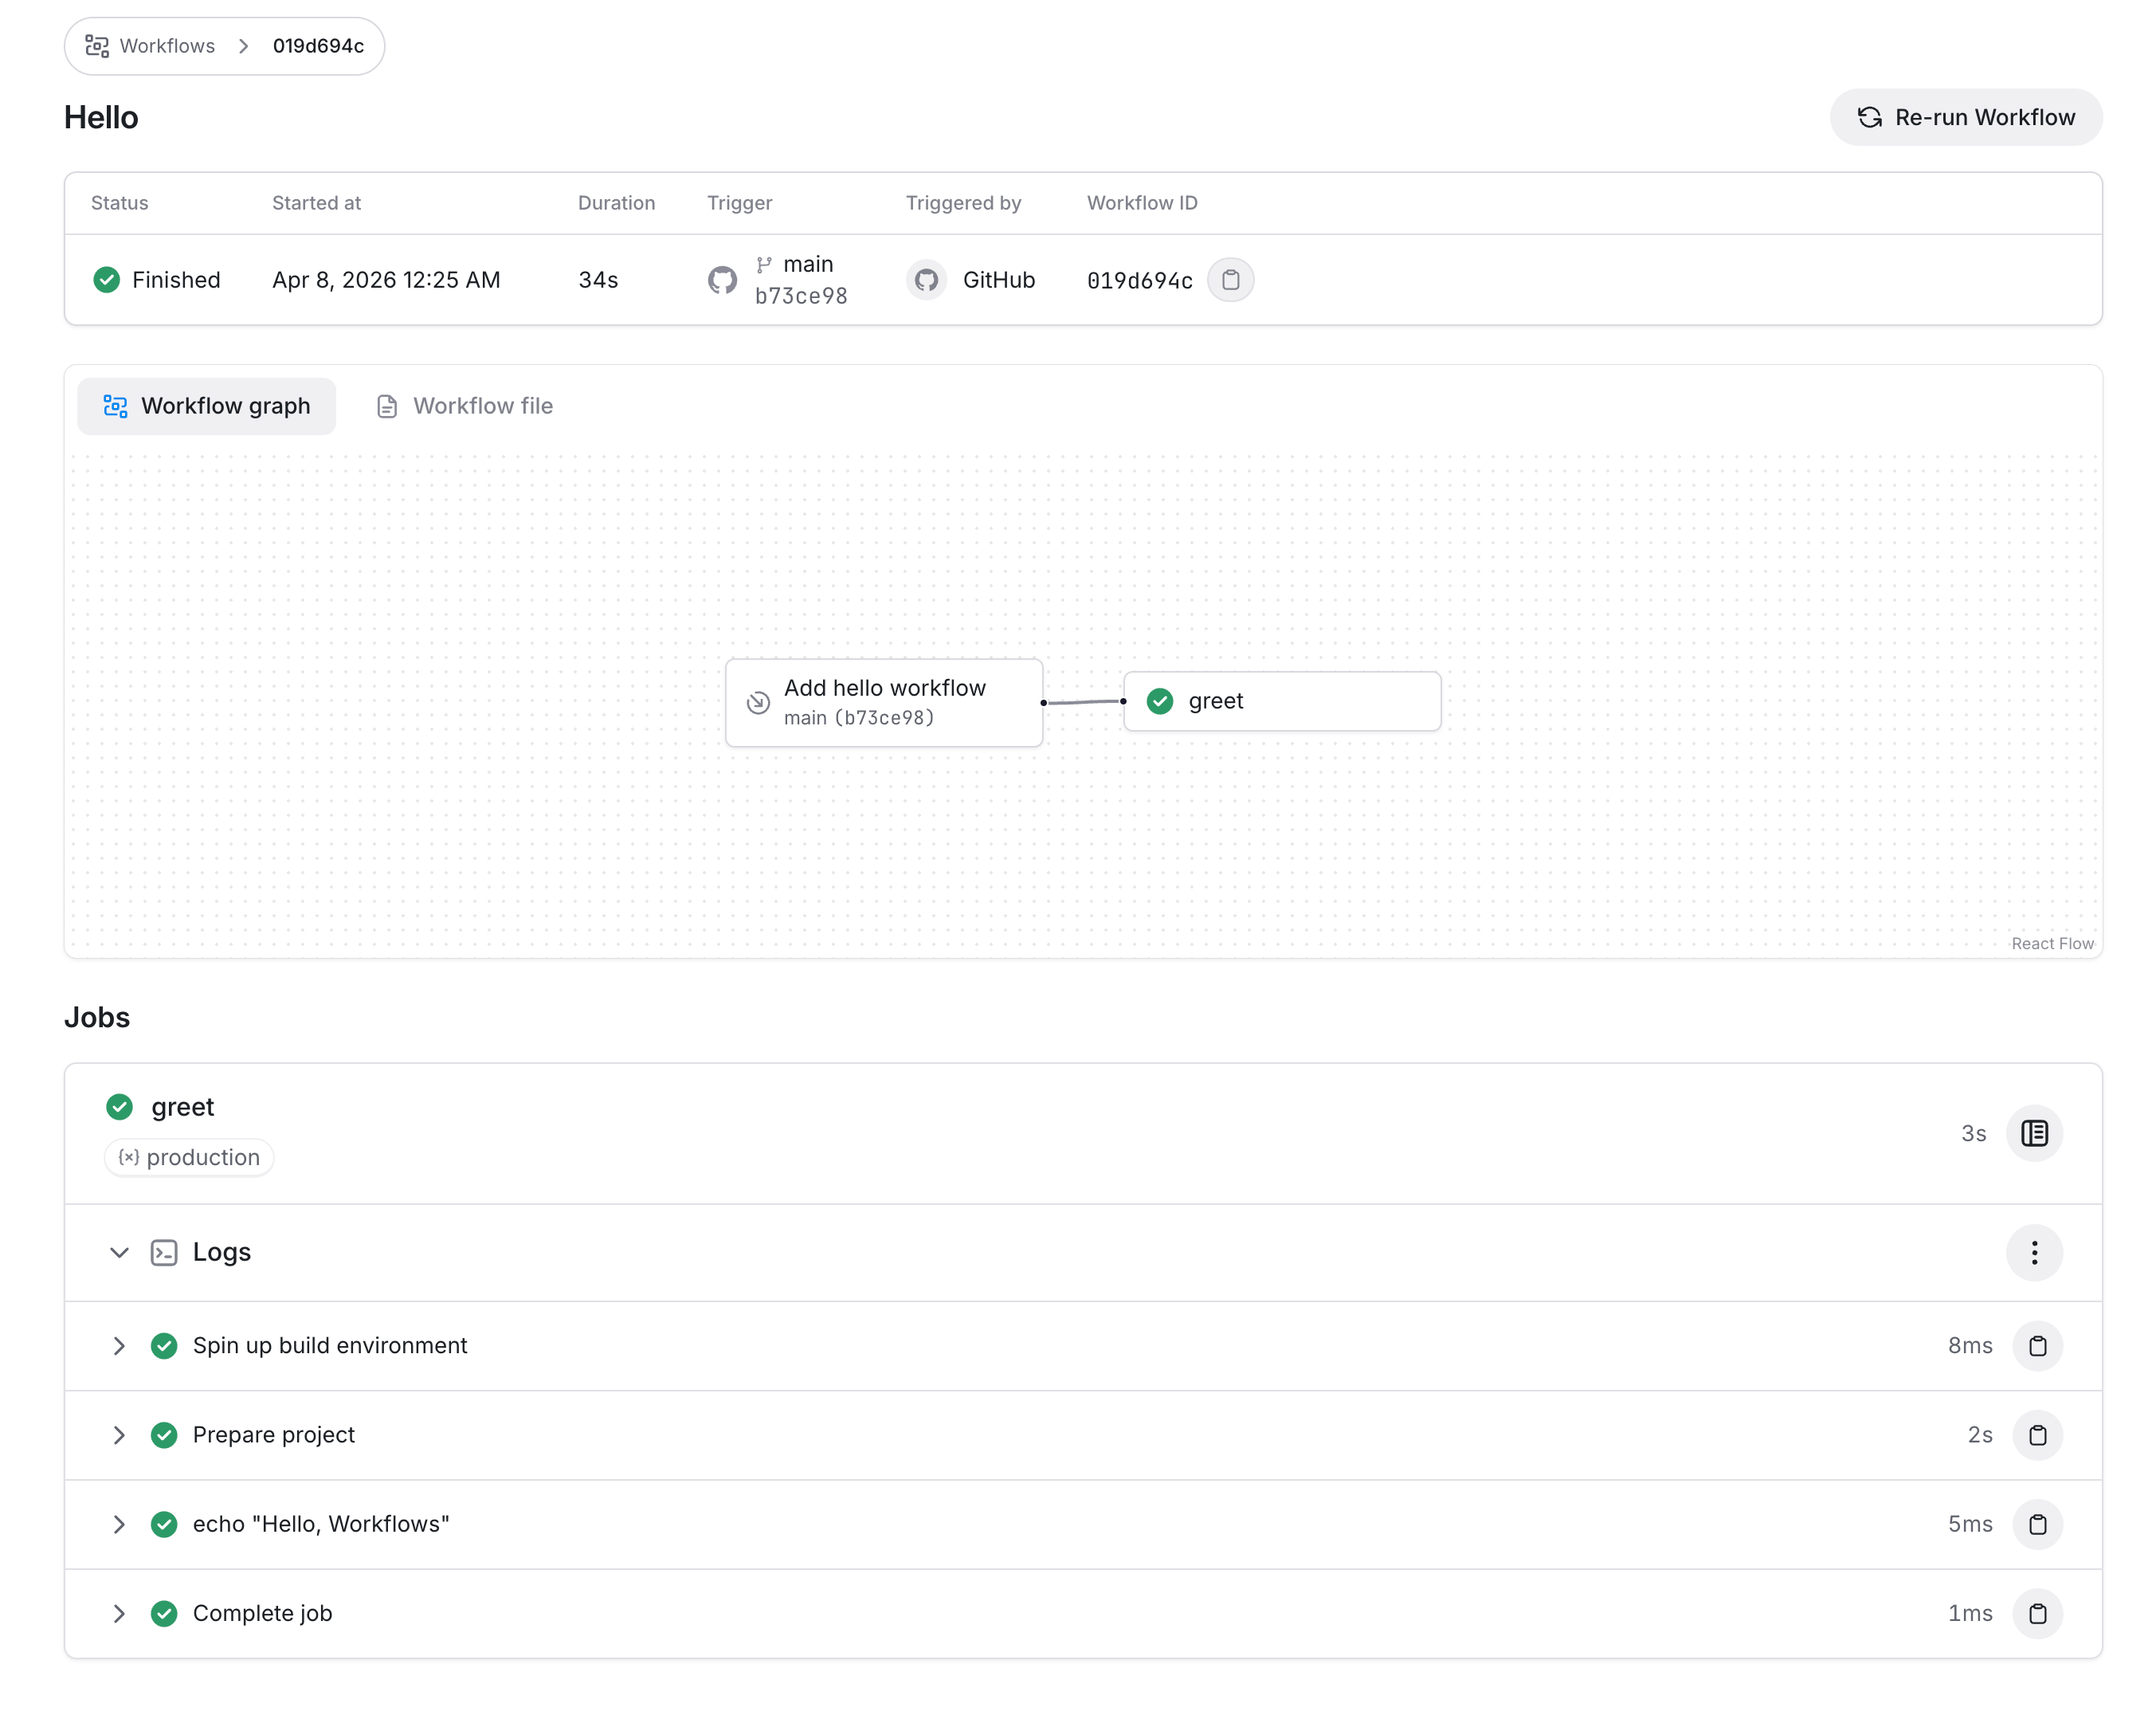Click the Started at date Apr 8, 2026
The width and height of the screenshot is (2156, 1715).
[386, 280]
